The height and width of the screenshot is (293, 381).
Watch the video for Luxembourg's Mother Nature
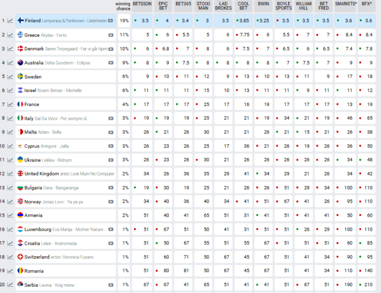point(111,229)
